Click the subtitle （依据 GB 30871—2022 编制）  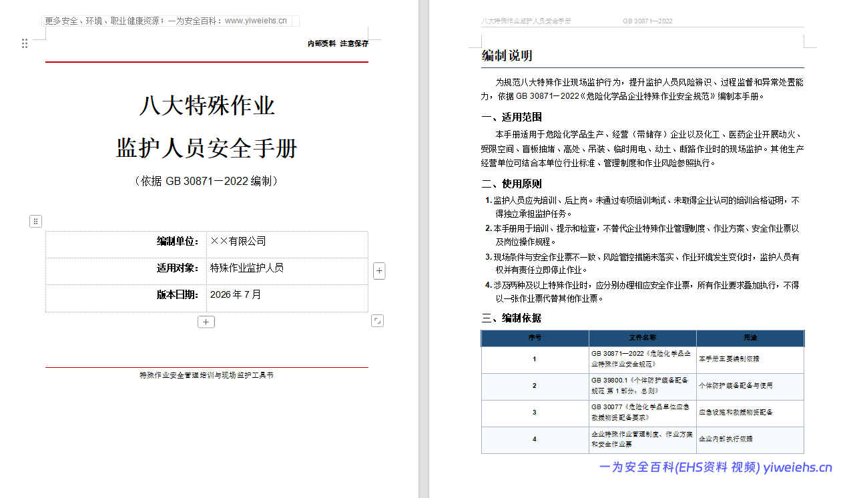(207, 181)
